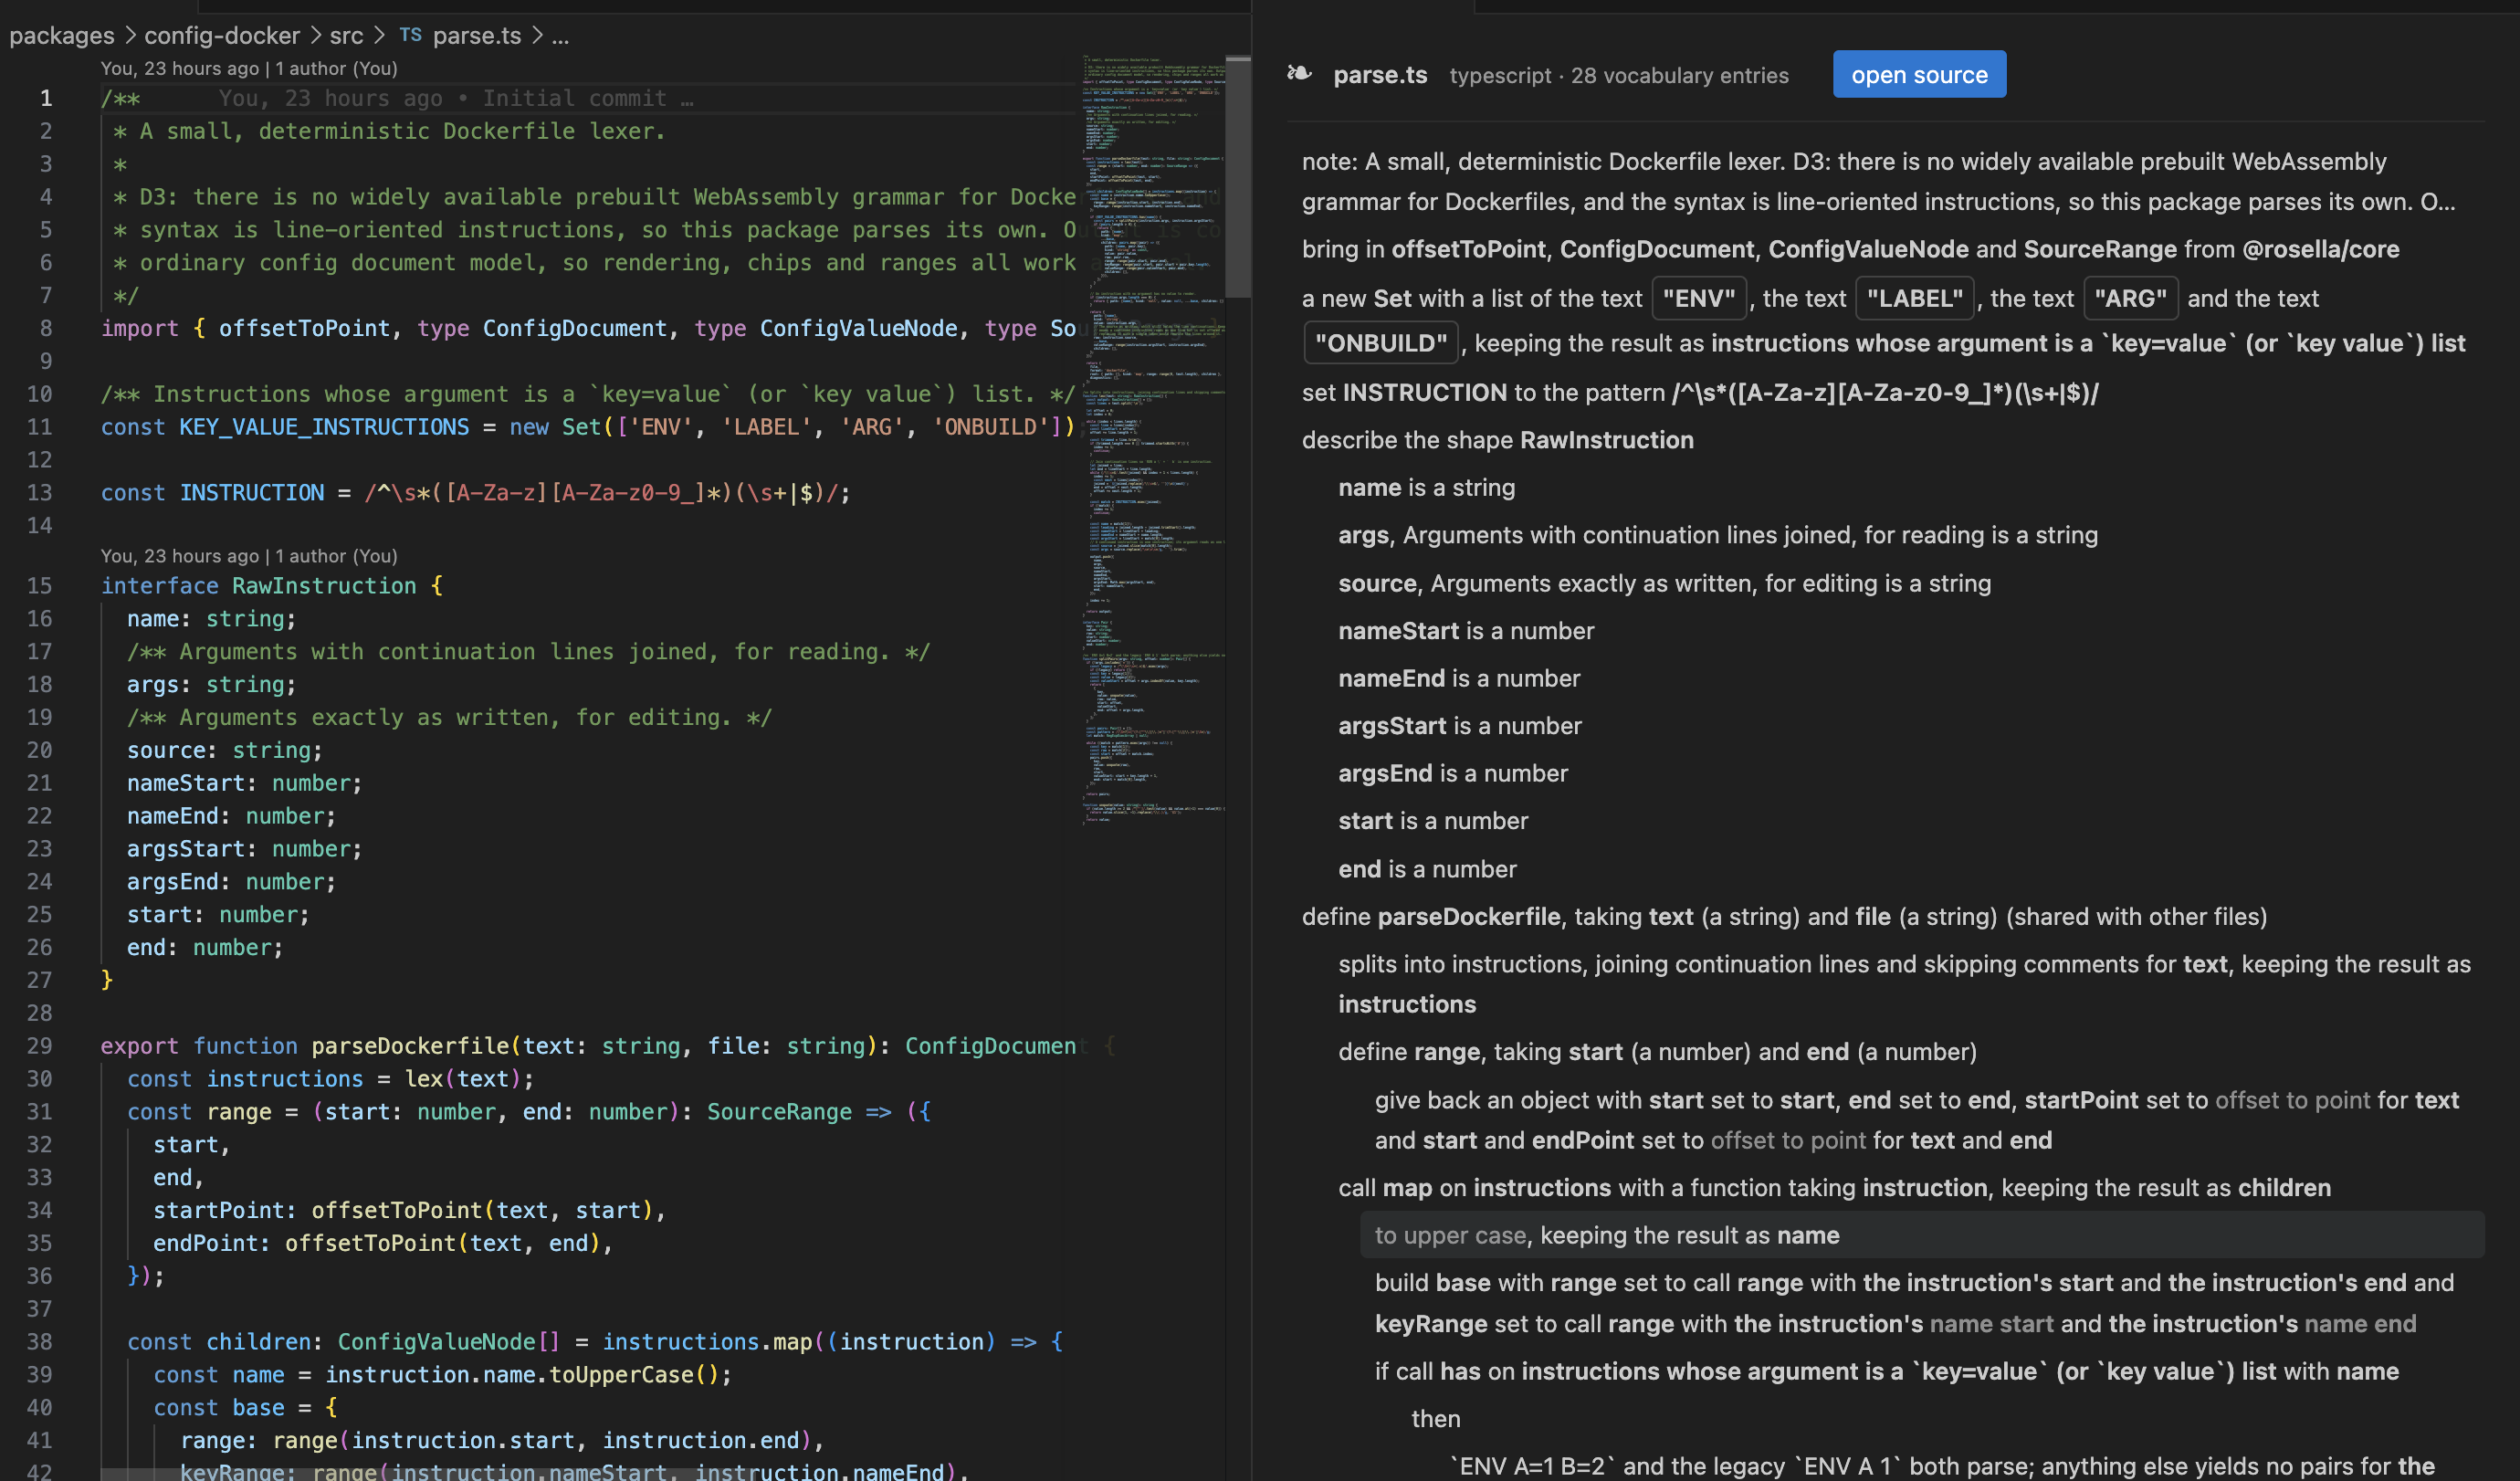
Task: Click the 'parse.ts' title in the right panel
Action: pyautogui.click(x=1380, y=75)
